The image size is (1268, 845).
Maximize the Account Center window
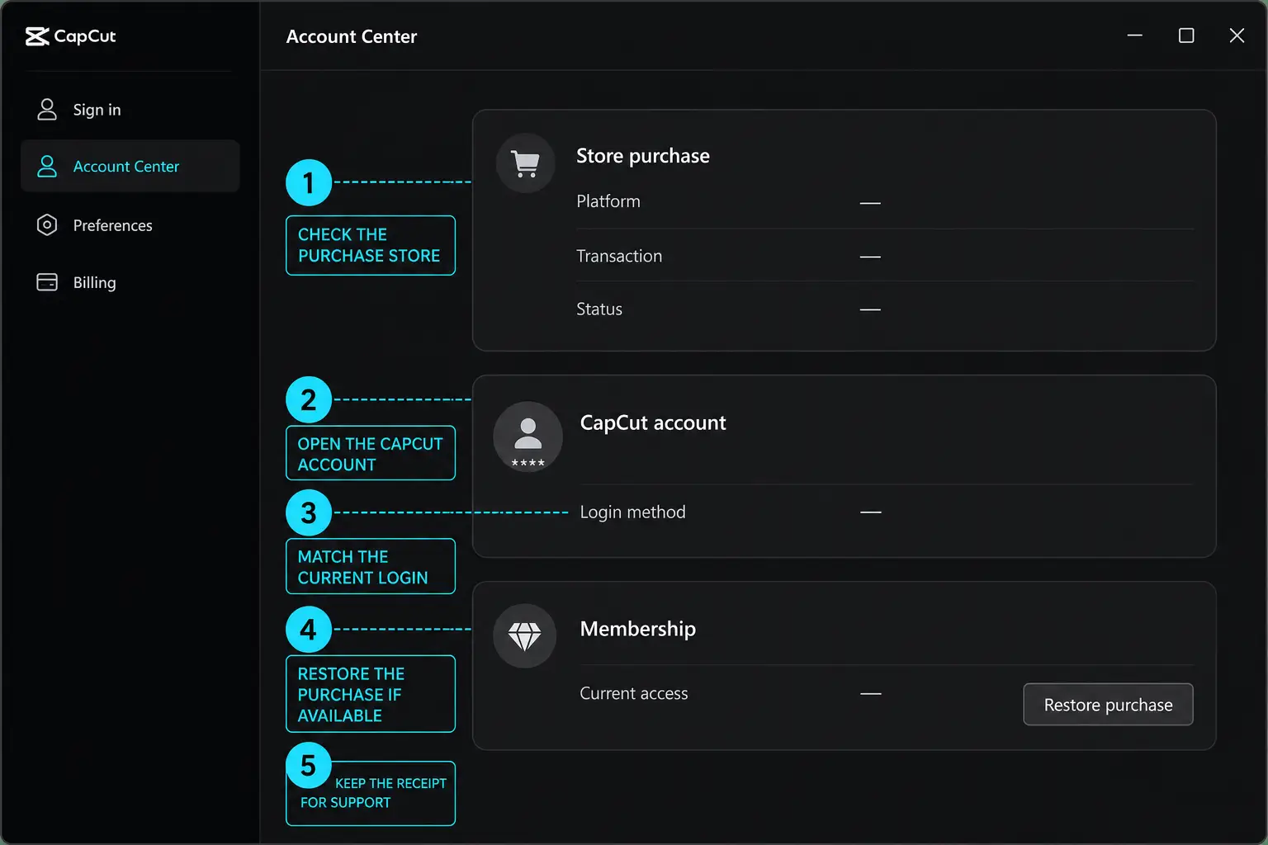click(x=1186, y=35)
